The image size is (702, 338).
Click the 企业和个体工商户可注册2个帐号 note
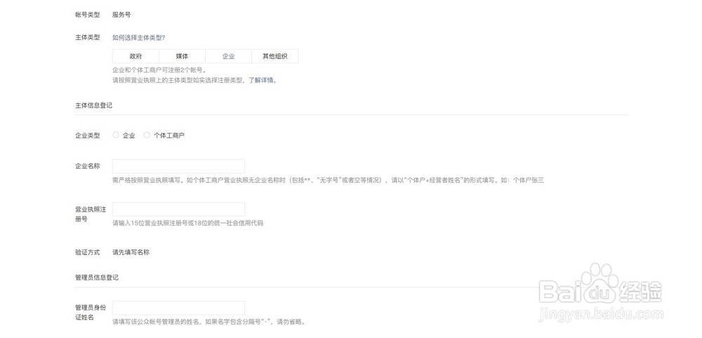(x=159, y=70)
